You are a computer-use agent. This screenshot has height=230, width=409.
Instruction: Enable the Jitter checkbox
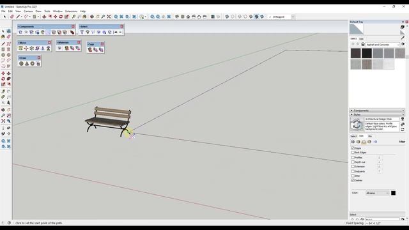[x=353, y=176]
